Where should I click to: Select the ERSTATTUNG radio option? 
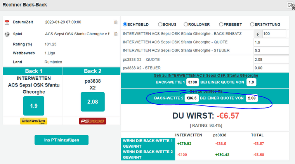[252, 24]
